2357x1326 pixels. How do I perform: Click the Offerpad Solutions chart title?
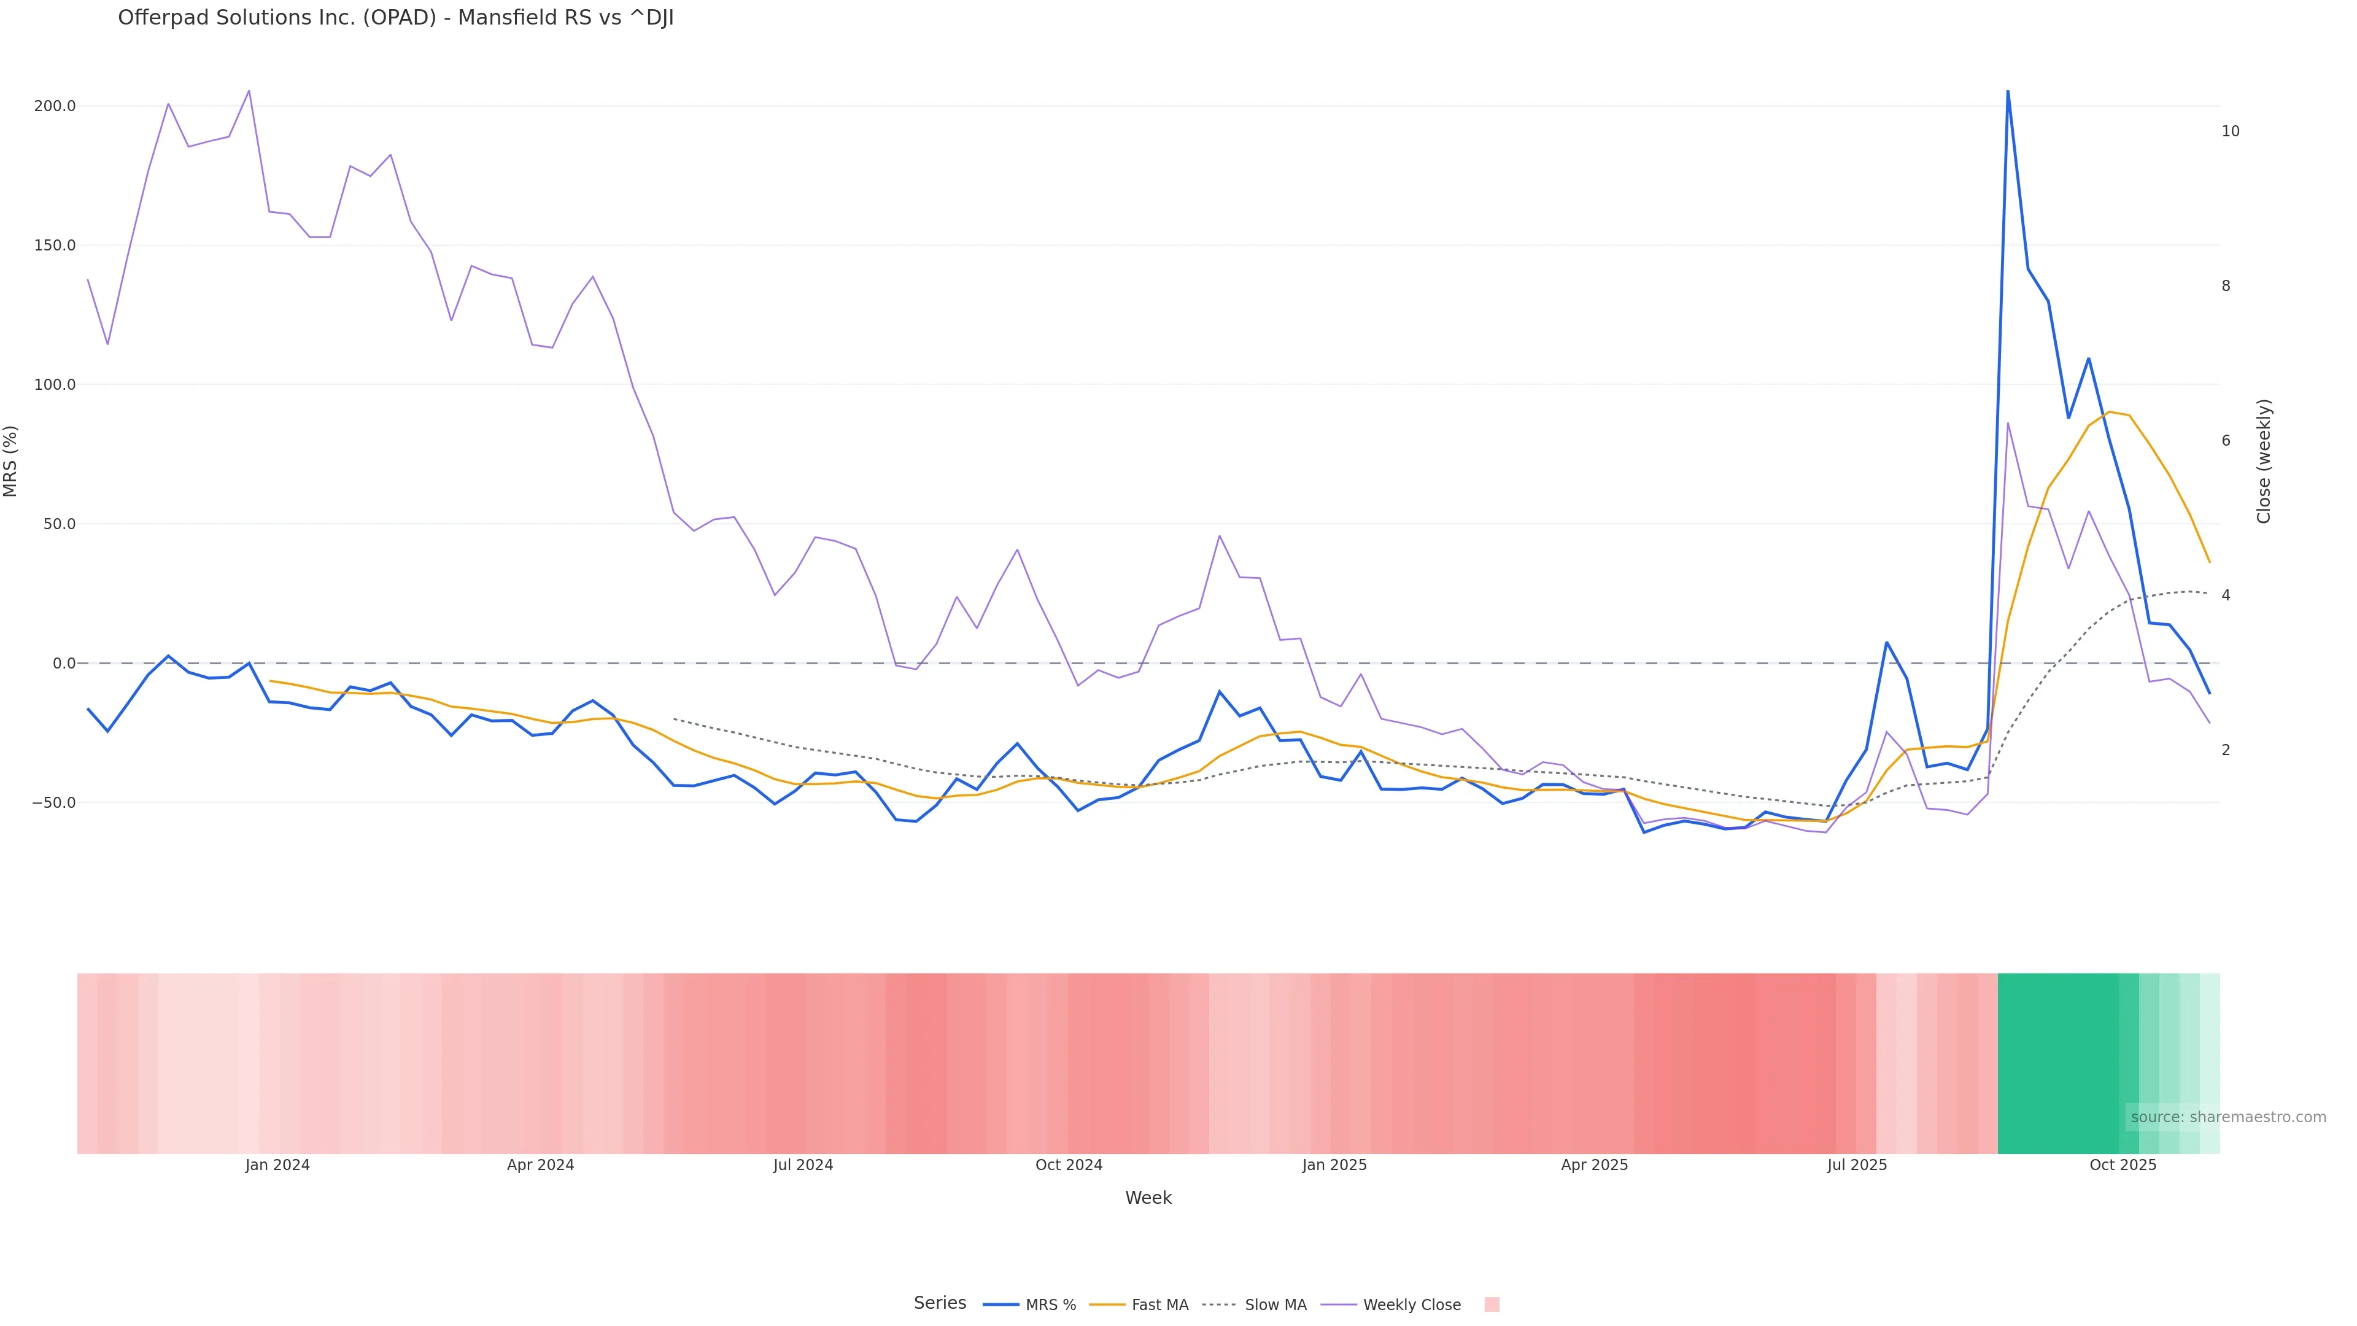(395, 18)
